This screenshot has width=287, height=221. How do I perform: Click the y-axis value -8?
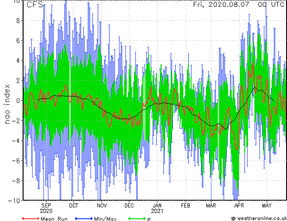(16, 181)
